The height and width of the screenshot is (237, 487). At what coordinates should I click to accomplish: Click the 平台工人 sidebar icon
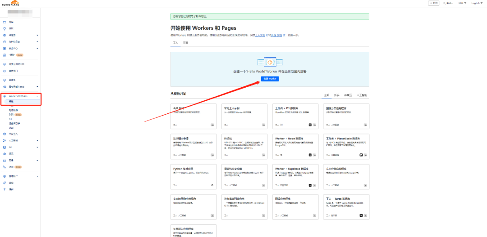pos(5,134)
